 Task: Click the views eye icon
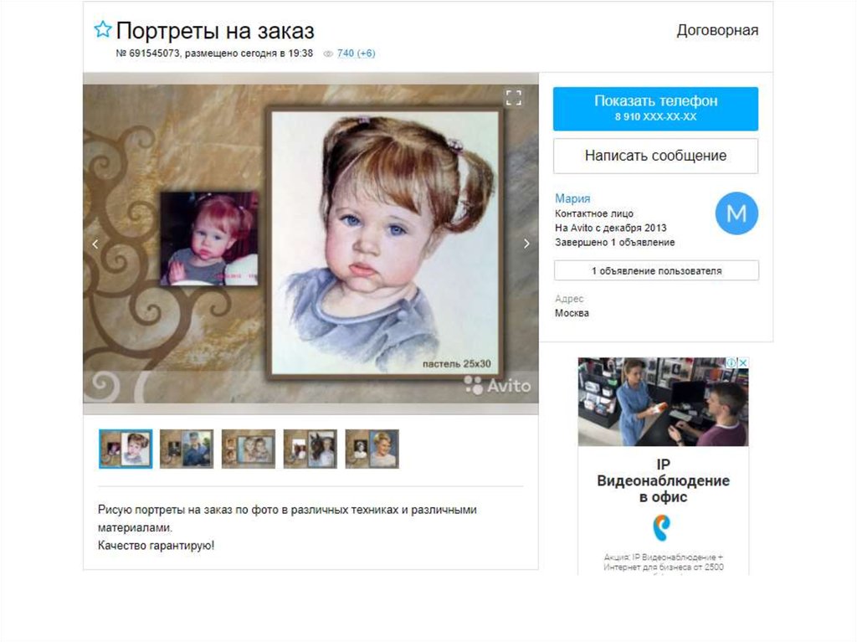pos(328,54)
